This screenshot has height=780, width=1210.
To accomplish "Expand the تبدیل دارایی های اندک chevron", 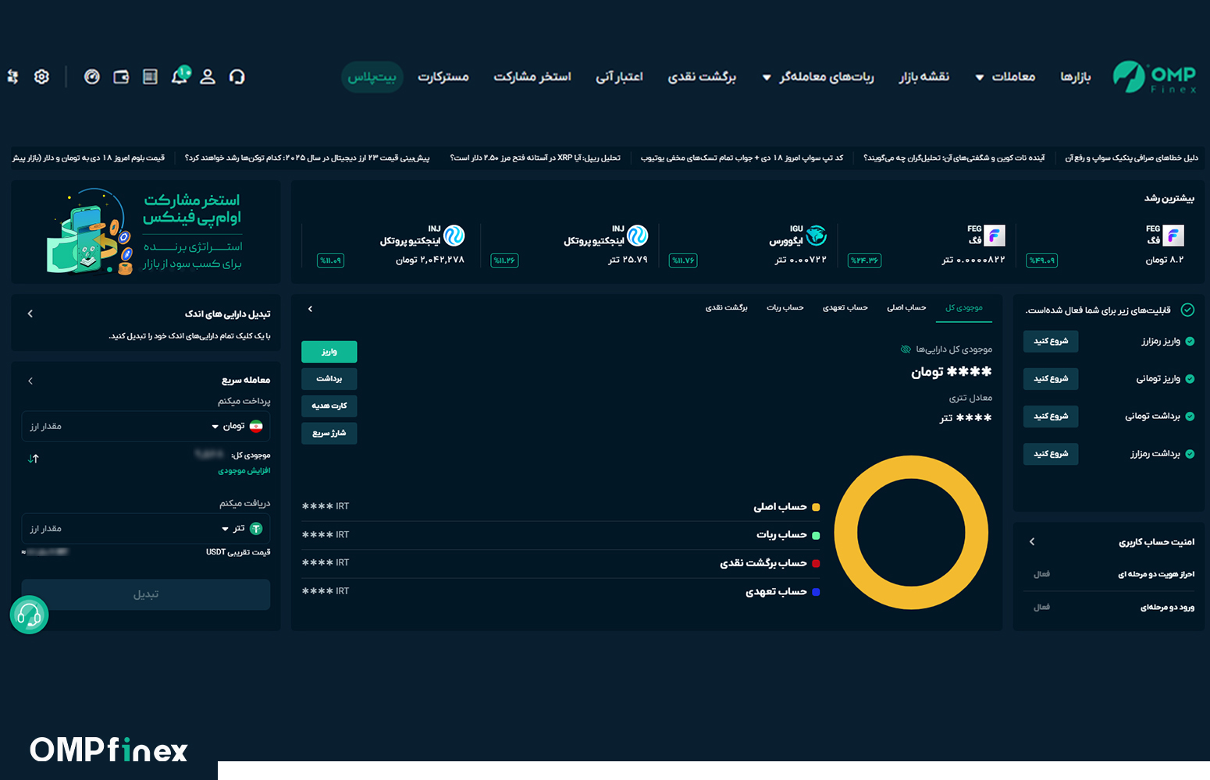I will coord(30,314).
